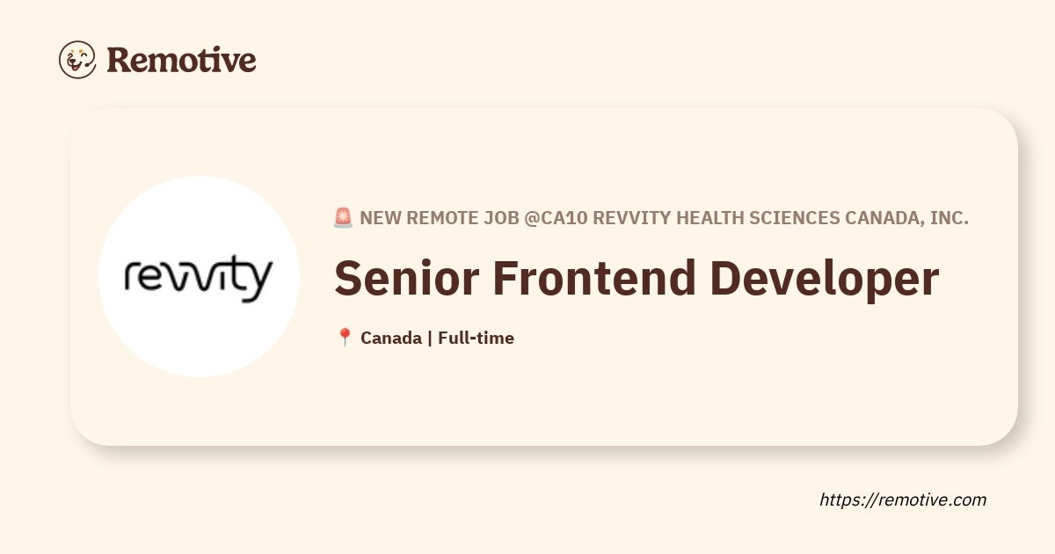Select the Remotive brand name text
This screenshot has height=554, width=1055.
(181, 60)
